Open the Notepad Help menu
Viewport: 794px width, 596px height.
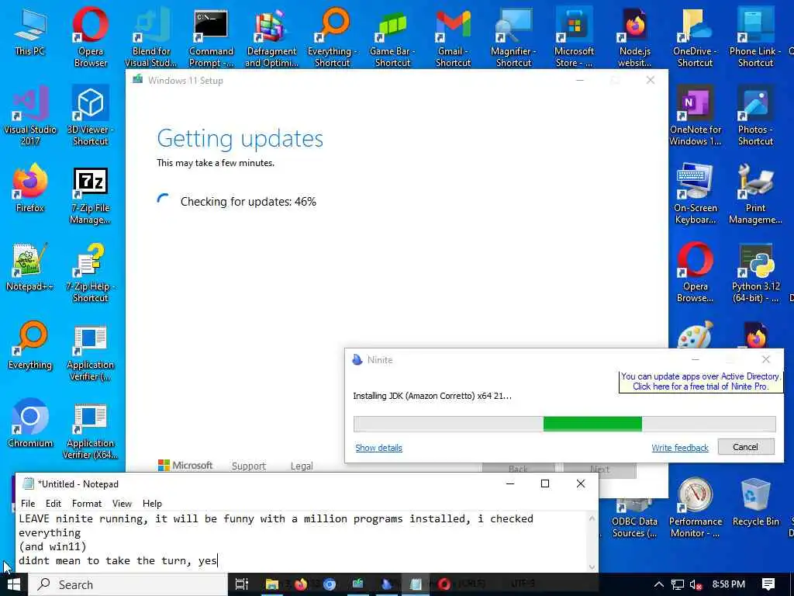tap(152, 503)
